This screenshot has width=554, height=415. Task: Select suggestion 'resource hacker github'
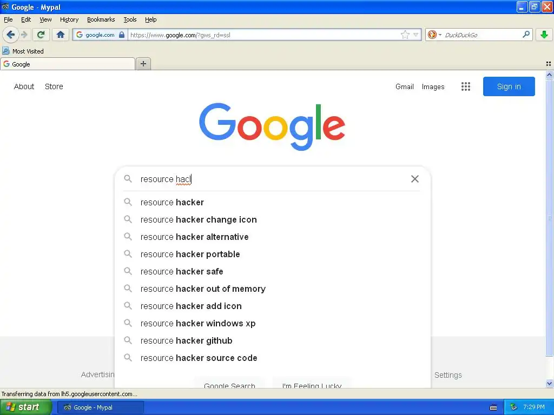click(272, 340)
